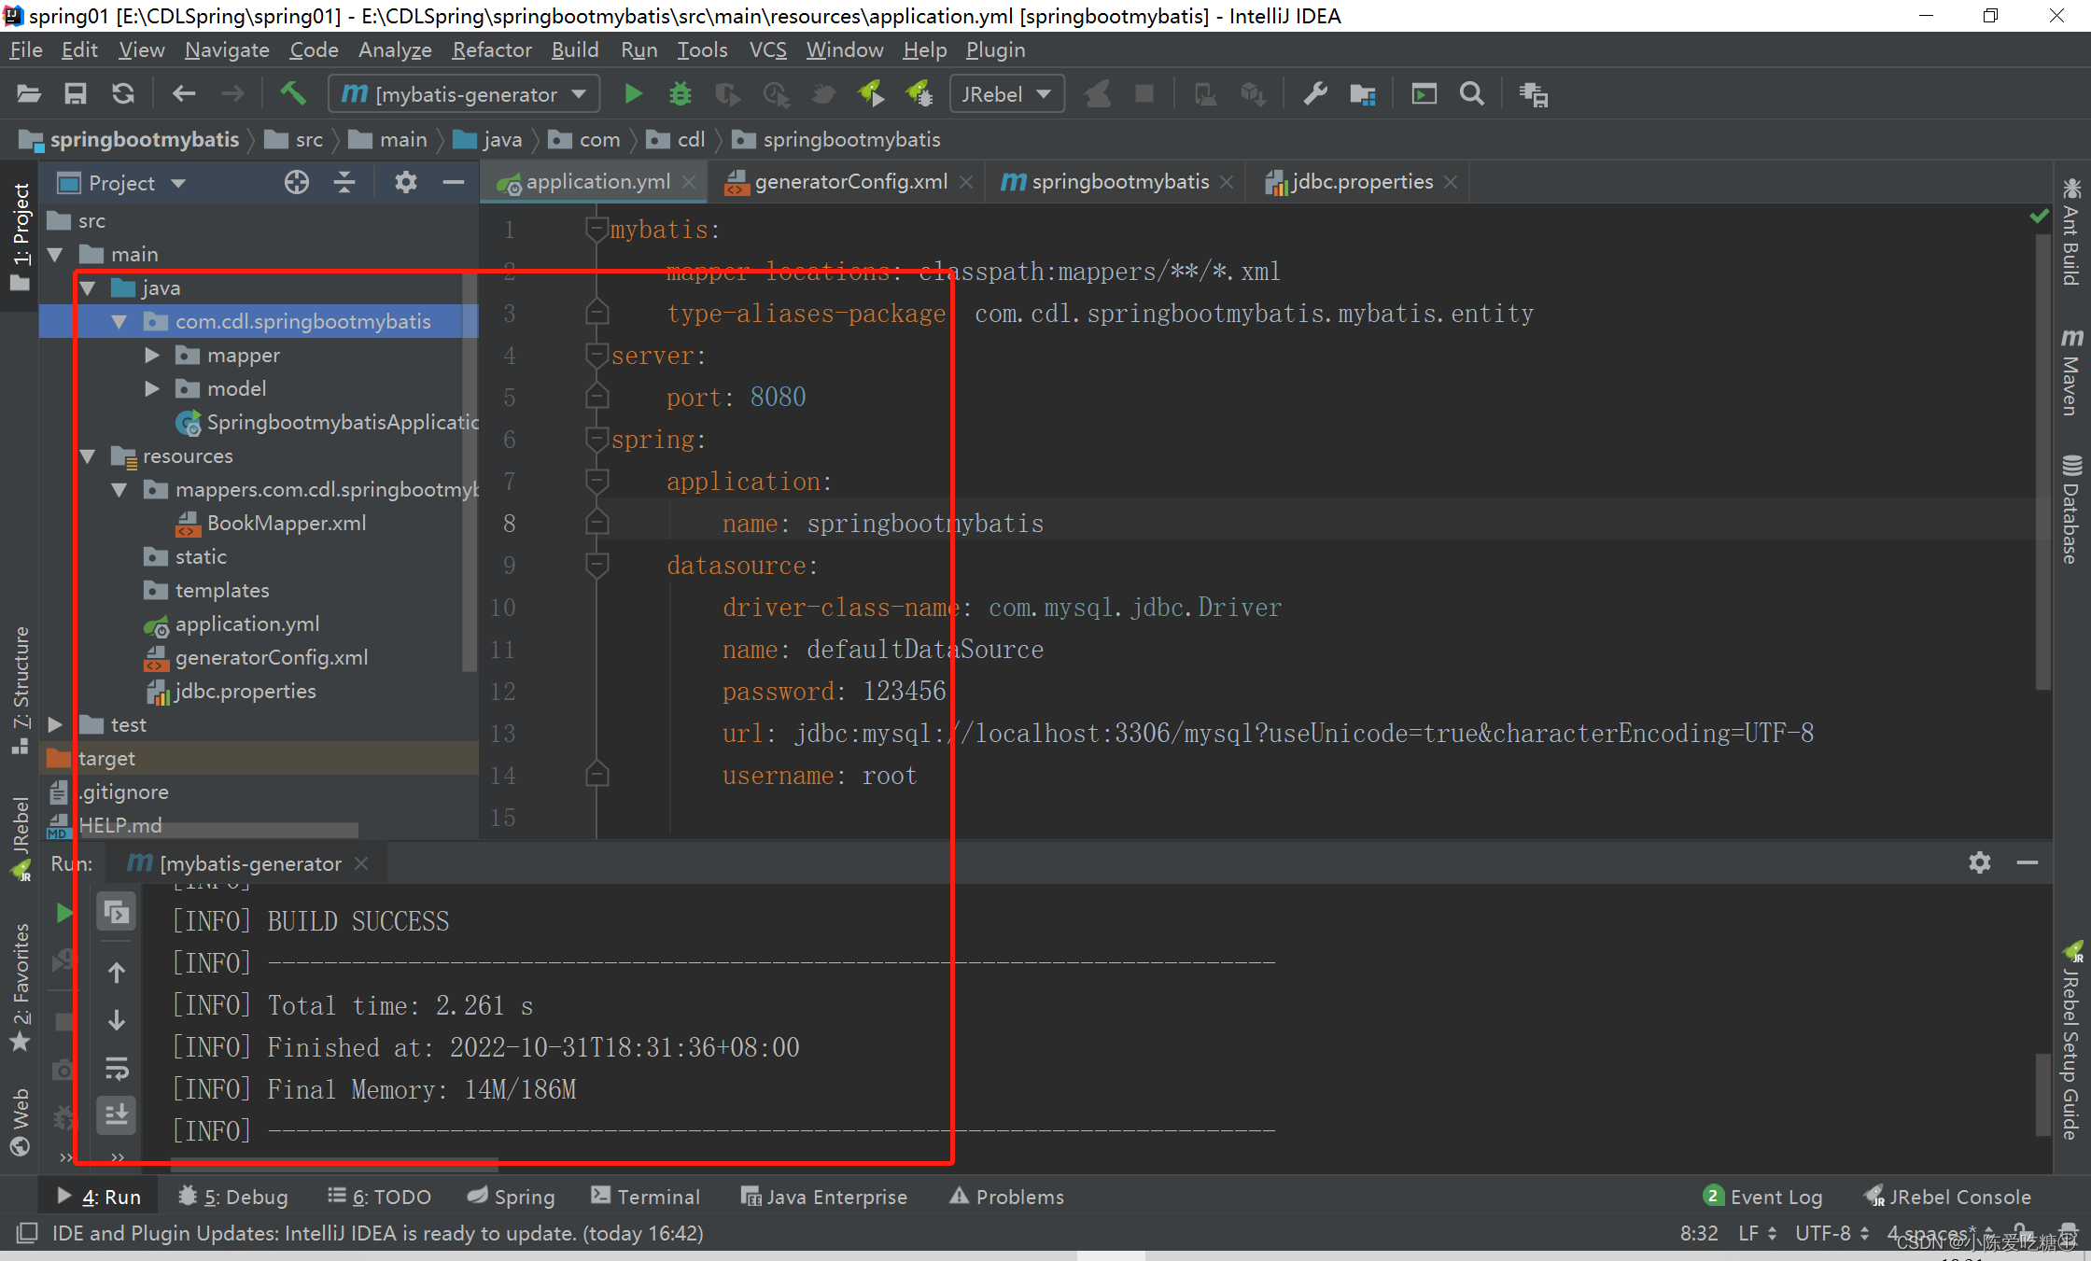The image size is (2091, 1261).
Task: Switch to generatorConfig.xml editor tab
Action: 849,182
